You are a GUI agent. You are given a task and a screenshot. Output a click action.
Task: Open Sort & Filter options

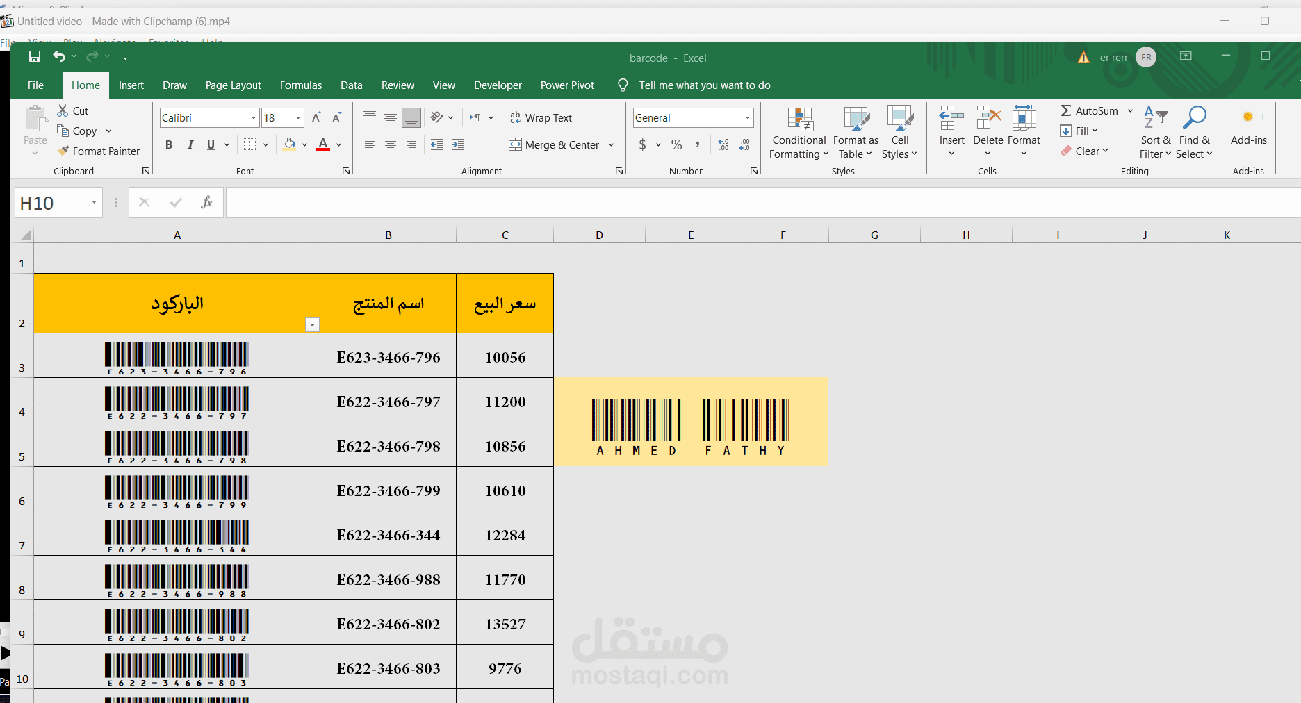pos(1154,132)
